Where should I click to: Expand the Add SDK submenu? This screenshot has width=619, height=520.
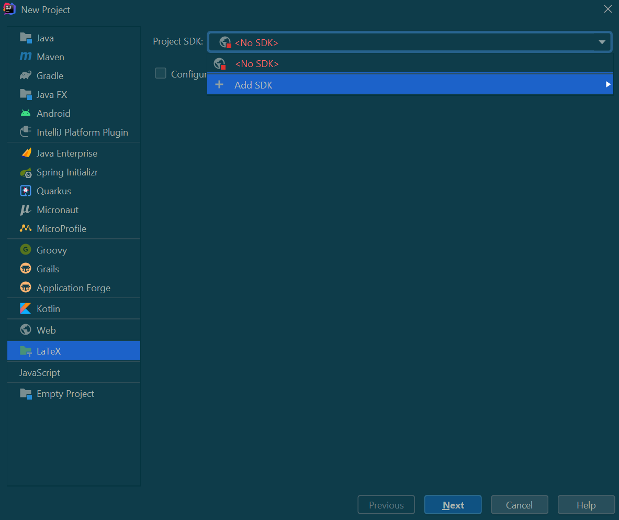tap(607, 84)
